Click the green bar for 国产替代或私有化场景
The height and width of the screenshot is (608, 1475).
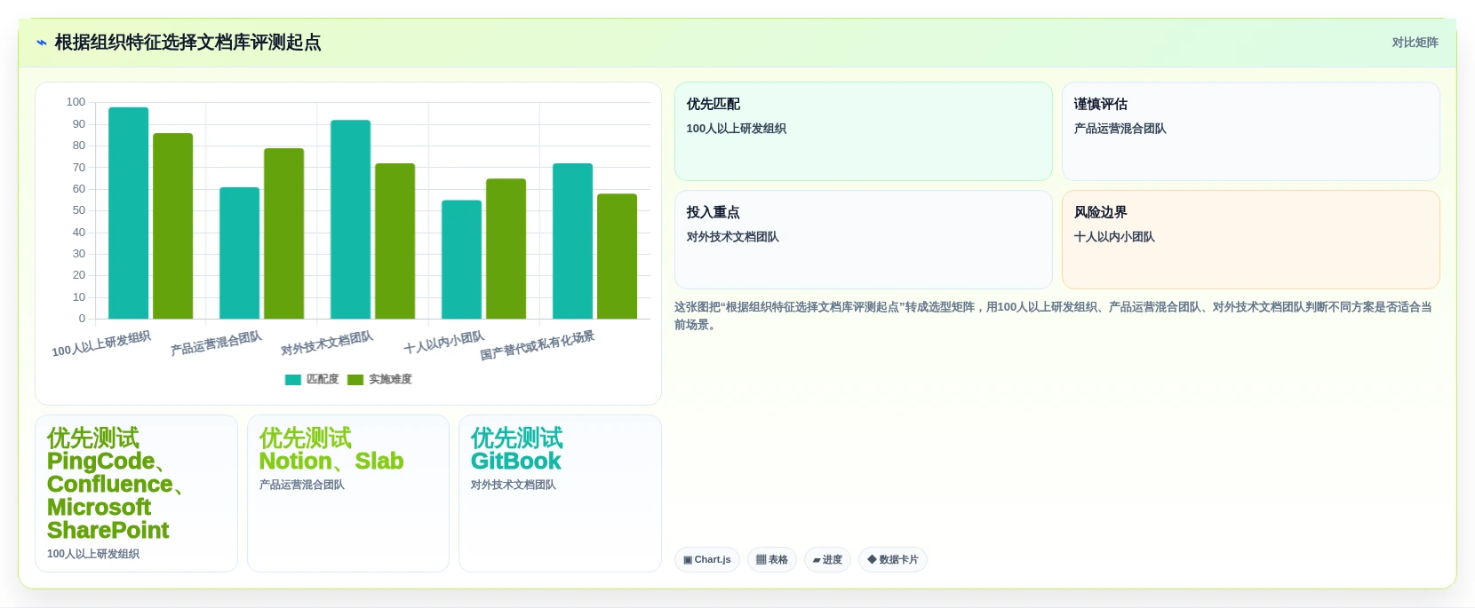(618, 257)
